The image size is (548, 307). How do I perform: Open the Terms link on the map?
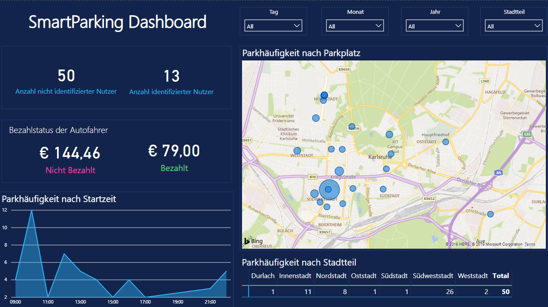529,244
